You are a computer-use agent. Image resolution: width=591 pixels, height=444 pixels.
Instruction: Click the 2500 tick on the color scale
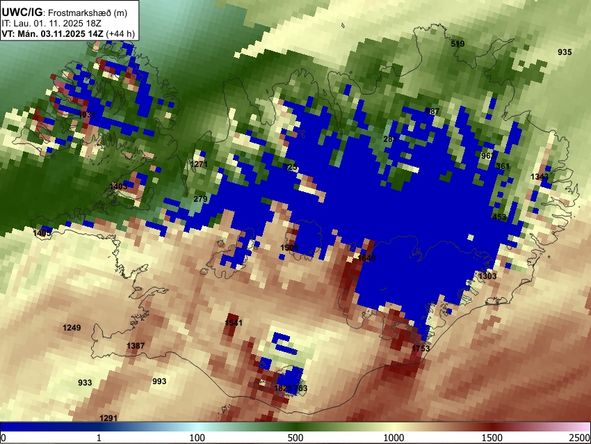581,438
